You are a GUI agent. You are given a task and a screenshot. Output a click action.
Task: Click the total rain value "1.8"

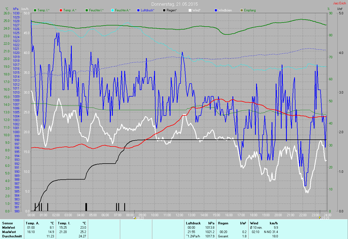[x=244, y=236]
